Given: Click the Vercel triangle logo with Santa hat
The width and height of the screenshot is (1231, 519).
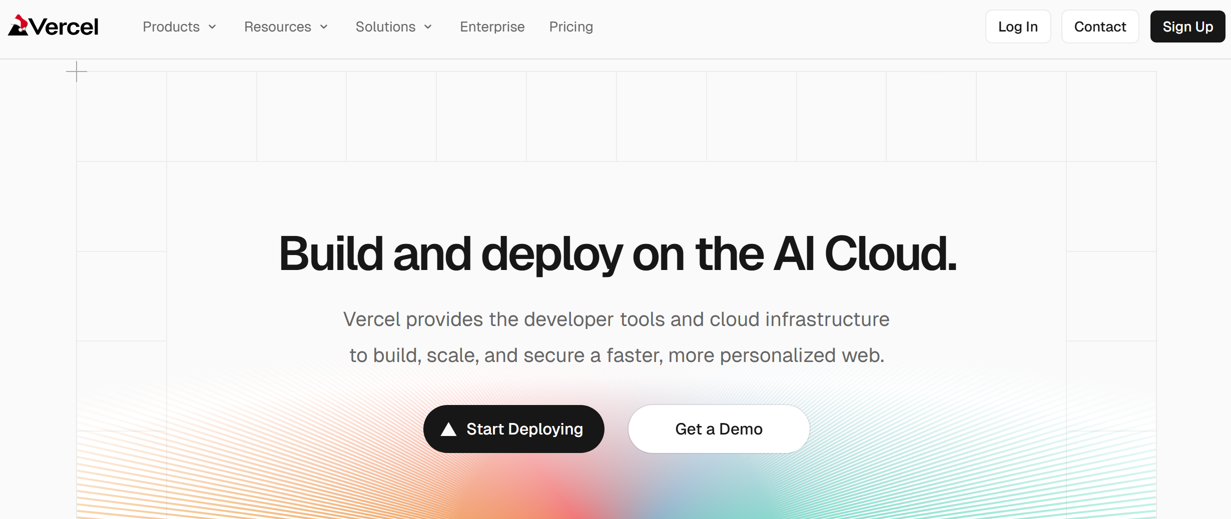Looking at the screenshot, I should [19, 25].
